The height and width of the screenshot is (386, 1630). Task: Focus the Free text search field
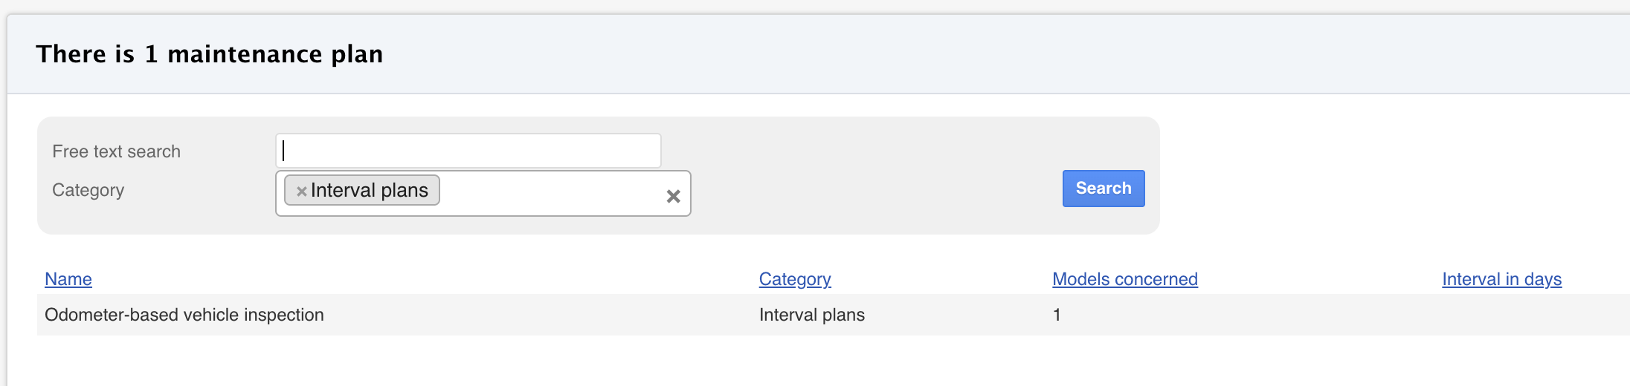click(x=468, y=151)
